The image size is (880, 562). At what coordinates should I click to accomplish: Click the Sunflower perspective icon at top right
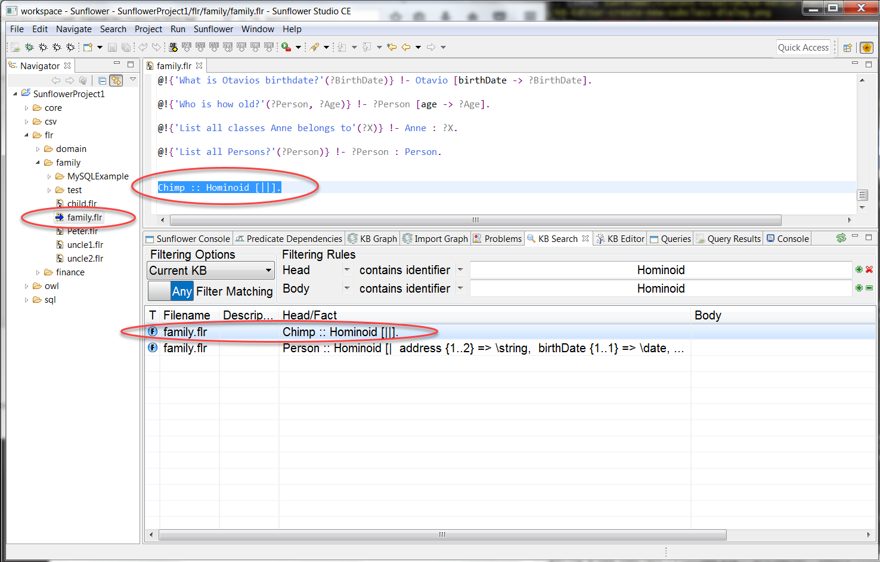point(866,48)
